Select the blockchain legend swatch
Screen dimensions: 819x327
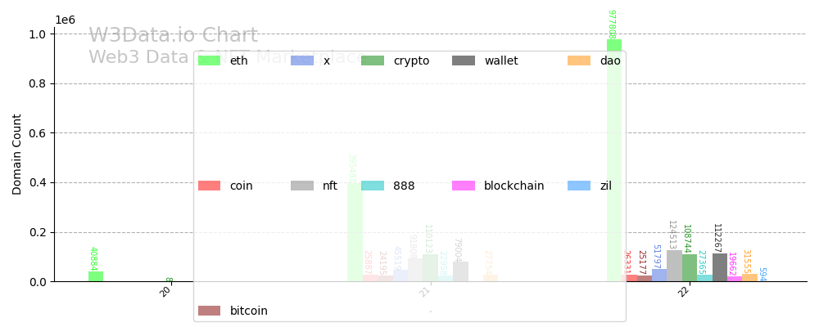click(464, 186)
